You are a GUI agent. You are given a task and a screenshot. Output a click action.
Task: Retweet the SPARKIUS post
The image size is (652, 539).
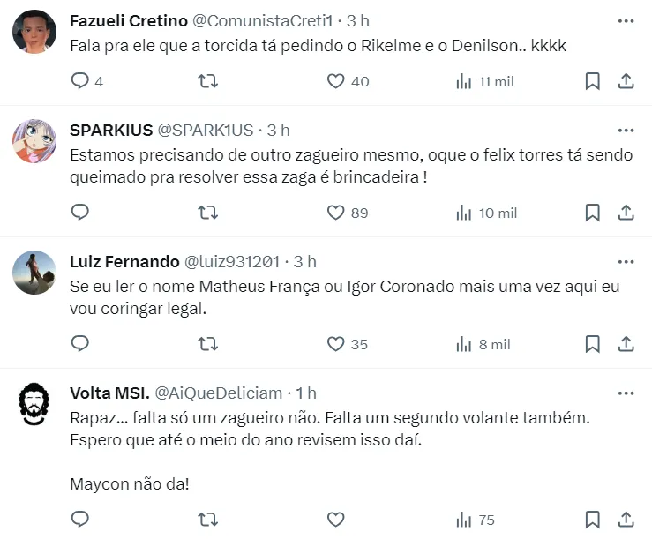coord(208,213)
